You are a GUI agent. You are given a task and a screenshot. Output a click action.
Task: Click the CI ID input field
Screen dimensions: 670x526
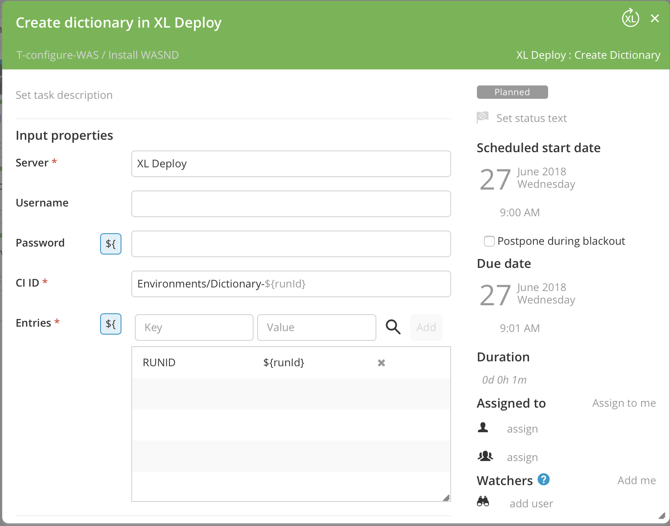pyautogui.click(x=291, y=284)
